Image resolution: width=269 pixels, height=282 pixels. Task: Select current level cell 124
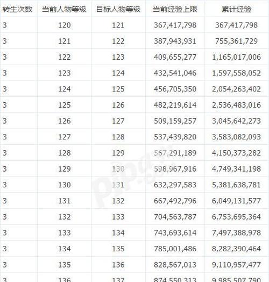[64, 89]
